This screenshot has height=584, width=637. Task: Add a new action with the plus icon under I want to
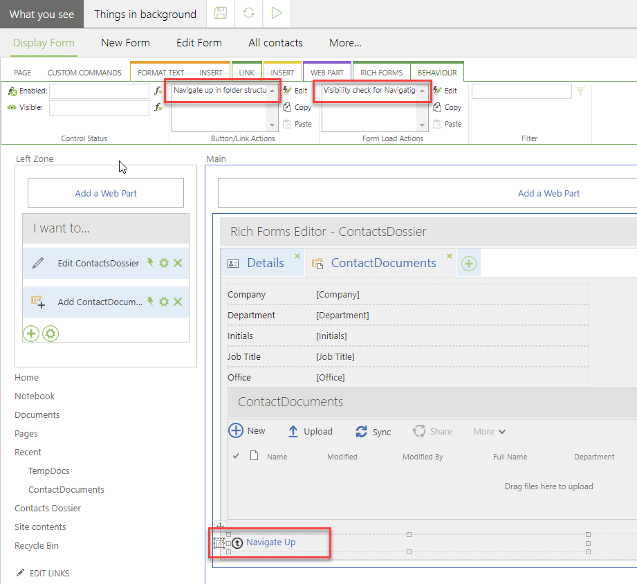(31, 334)
